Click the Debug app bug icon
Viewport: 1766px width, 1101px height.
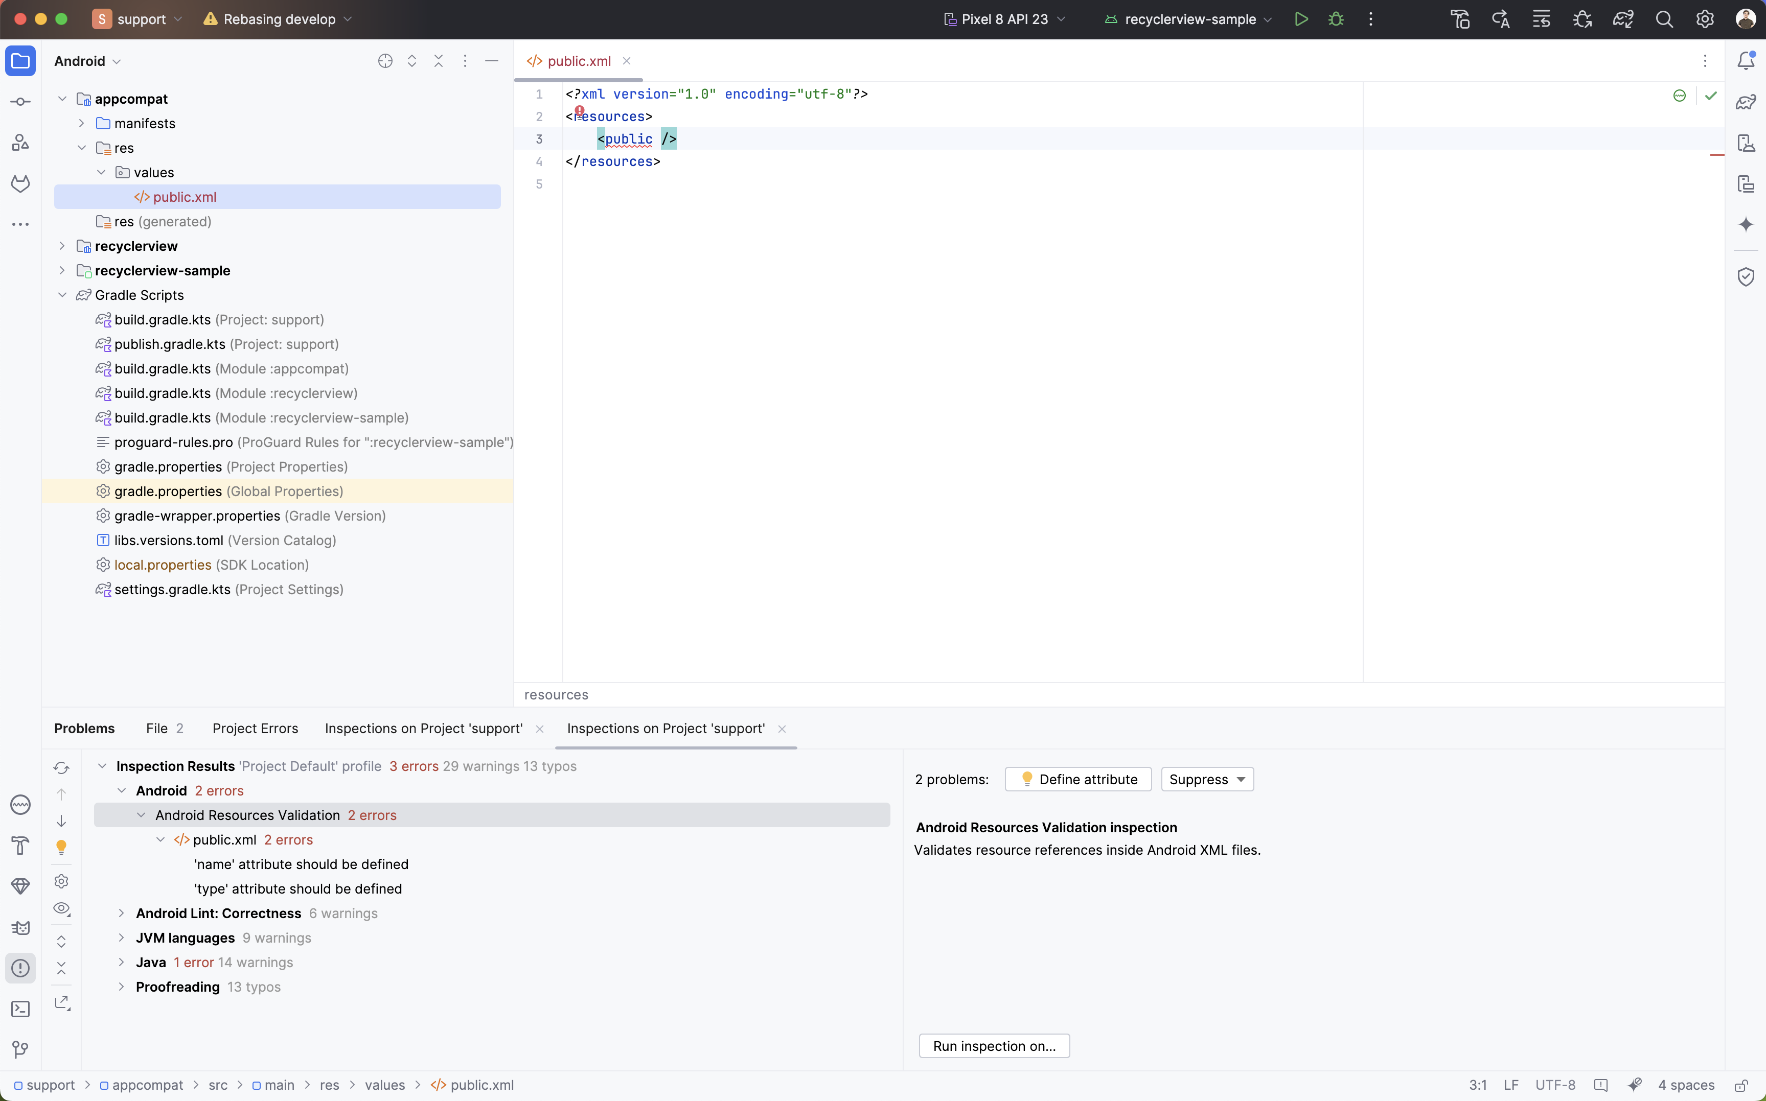coord(1336,19)
